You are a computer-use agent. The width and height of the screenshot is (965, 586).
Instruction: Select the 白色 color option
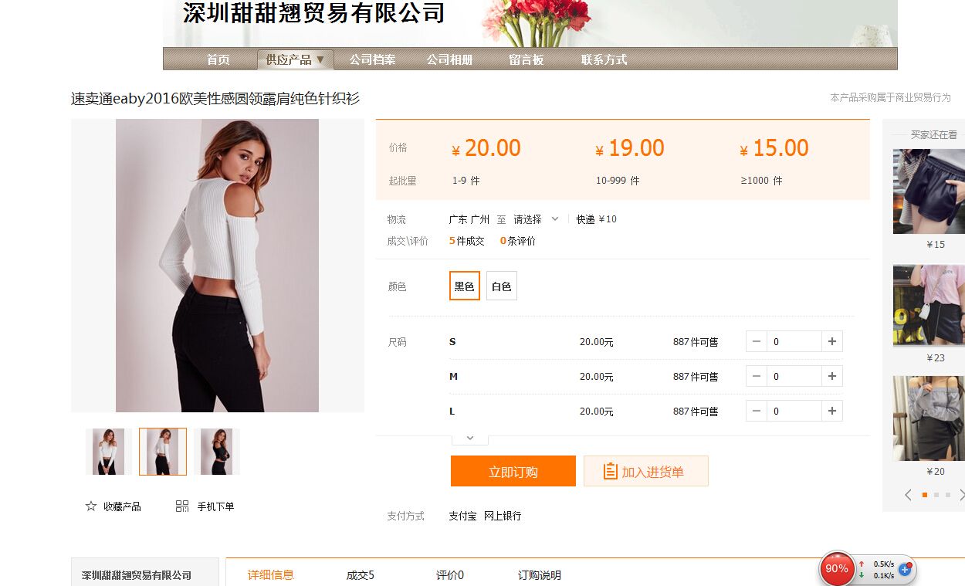(501, 286)
